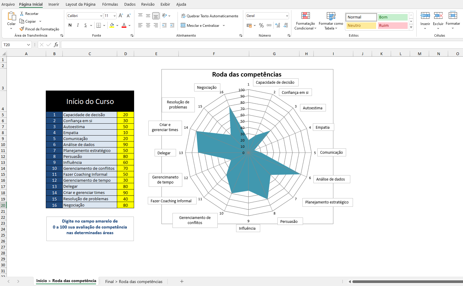Click the Pincel de Formatação paintbrush icon
Screen dimensions: 463x286
[22, 29]
